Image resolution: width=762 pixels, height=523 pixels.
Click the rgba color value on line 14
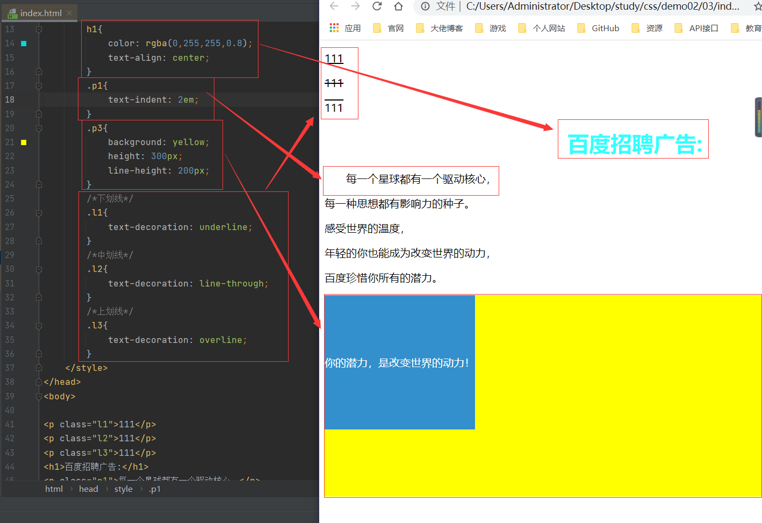[x=196, y=44]
